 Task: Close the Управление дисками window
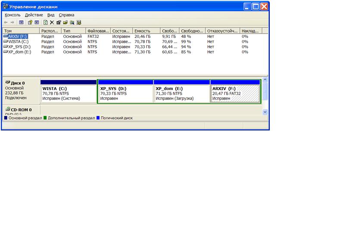pos(264,6)
